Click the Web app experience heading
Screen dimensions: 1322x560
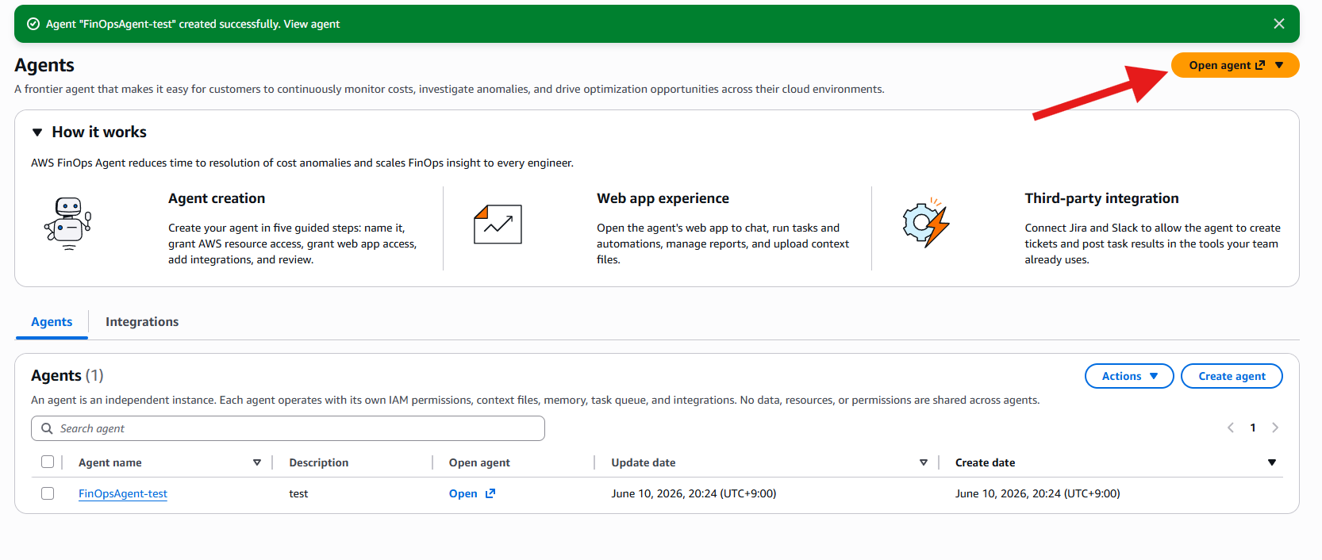point(663,198)
